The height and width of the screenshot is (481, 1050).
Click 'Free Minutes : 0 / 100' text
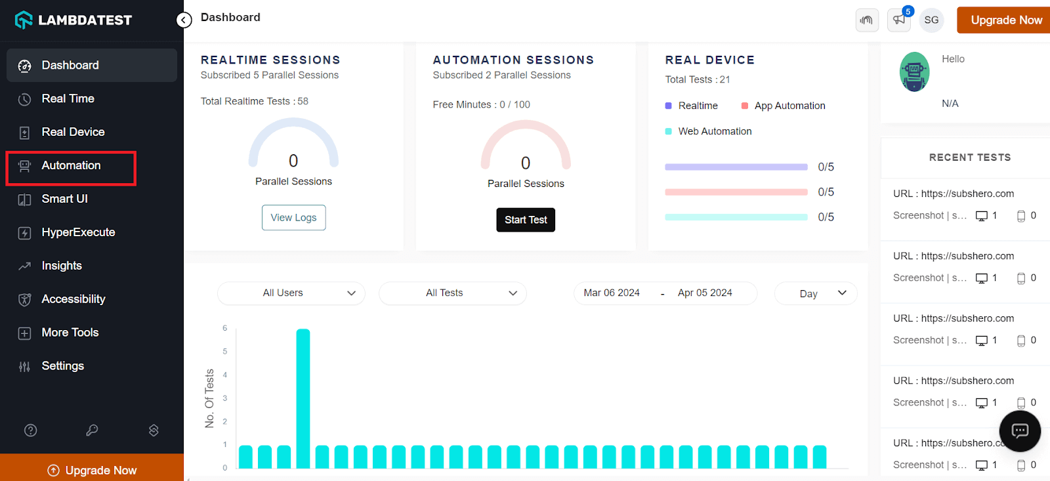pos(481,104)
